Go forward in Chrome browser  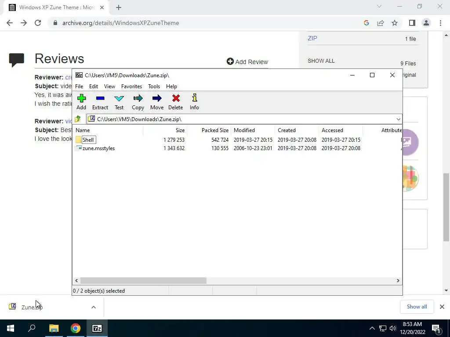24,23
